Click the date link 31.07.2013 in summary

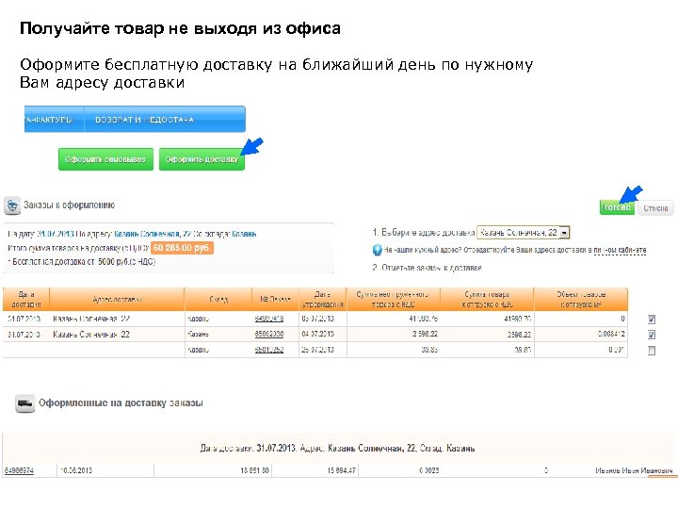click(56, 234)
